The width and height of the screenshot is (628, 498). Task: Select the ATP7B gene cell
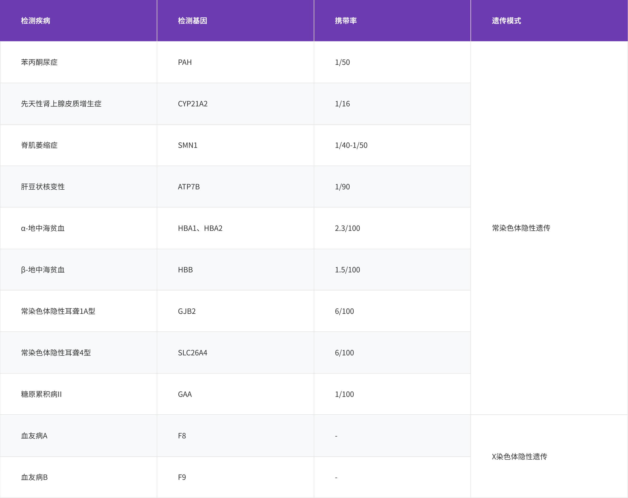189,187
